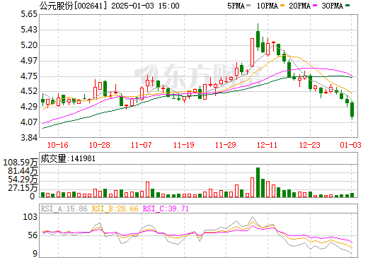This screenshot has height=258, width=368.
Task: Click the RSI_C:39.71 indicator label
Action: tap(166, 209)
